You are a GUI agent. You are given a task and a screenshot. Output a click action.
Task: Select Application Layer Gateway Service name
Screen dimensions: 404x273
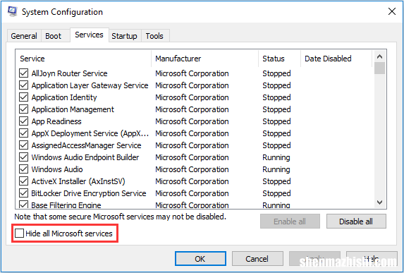click(x=90, y=85)
